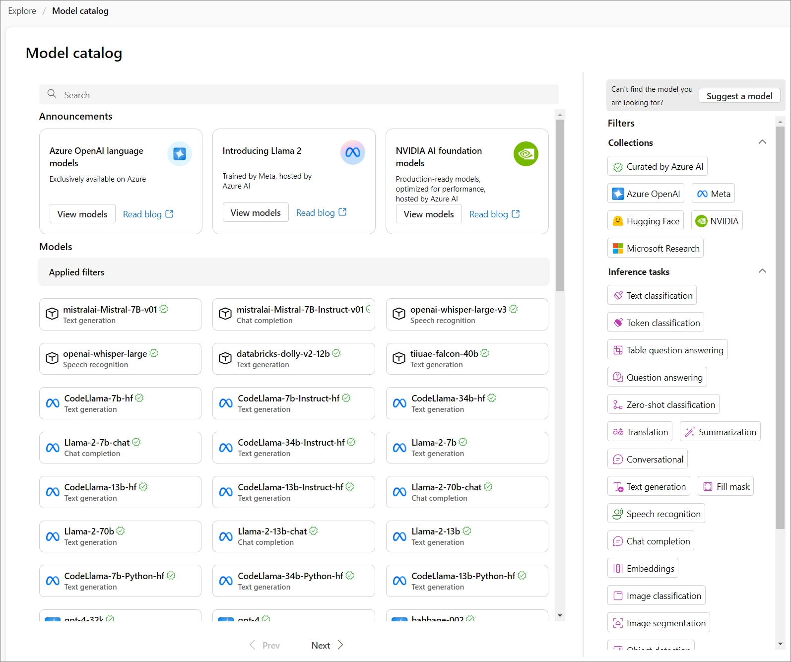791x662 pixels.
Task: Toggle the Meta collection filter
Action: [713, 194]
